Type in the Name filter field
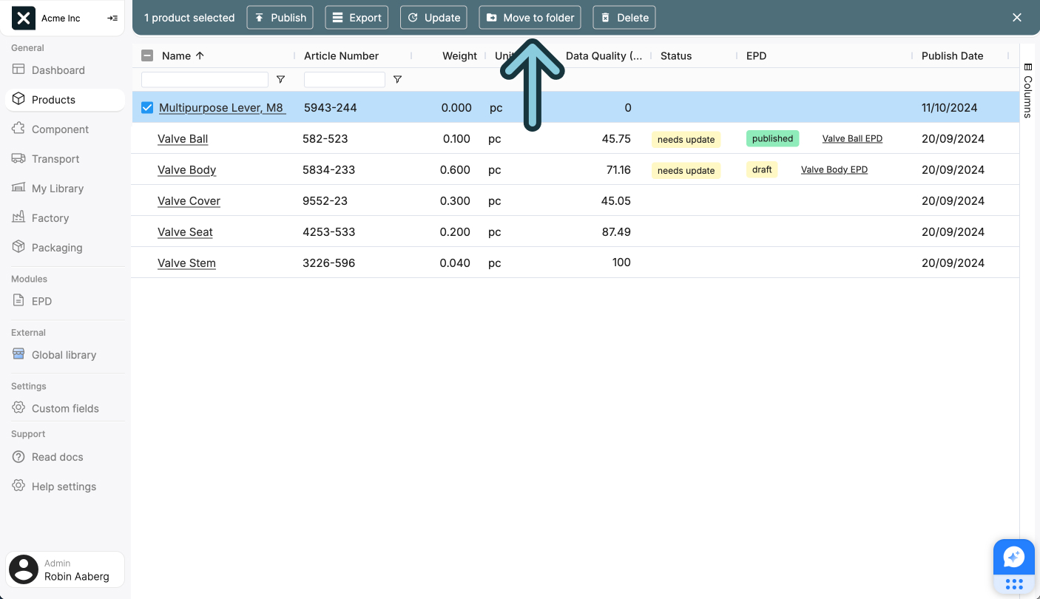Viewport: 1040px width, 599px height. 205,79
